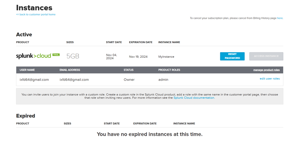Click the admin product role value
This screenshot has height=147, width=304.
click(163, 80)
